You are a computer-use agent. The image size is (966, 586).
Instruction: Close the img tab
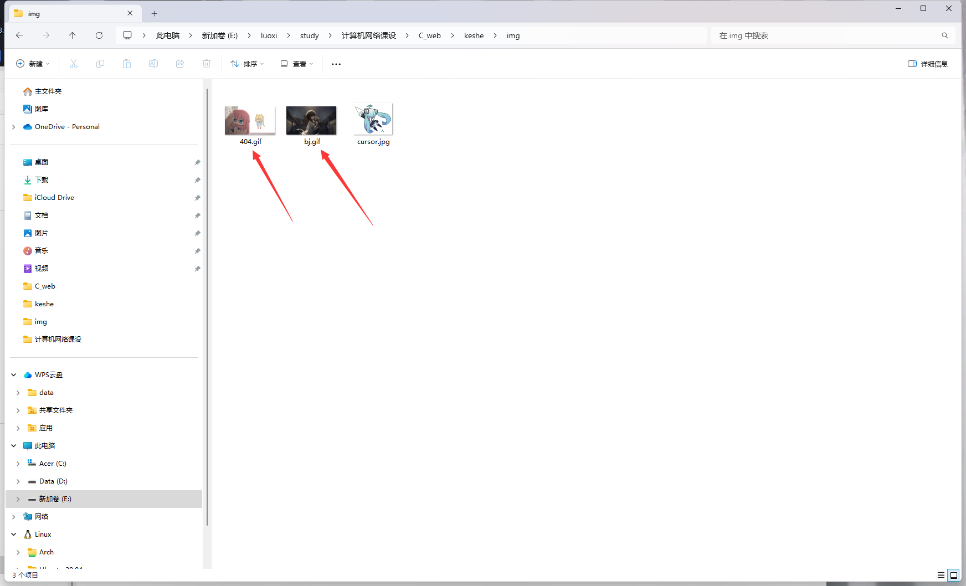[x=130, y=13]
